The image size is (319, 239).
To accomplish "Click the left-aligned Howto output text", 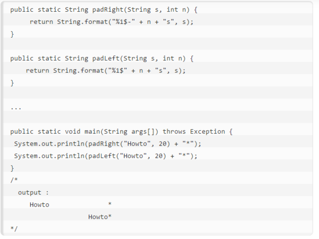I will point(39,204).
